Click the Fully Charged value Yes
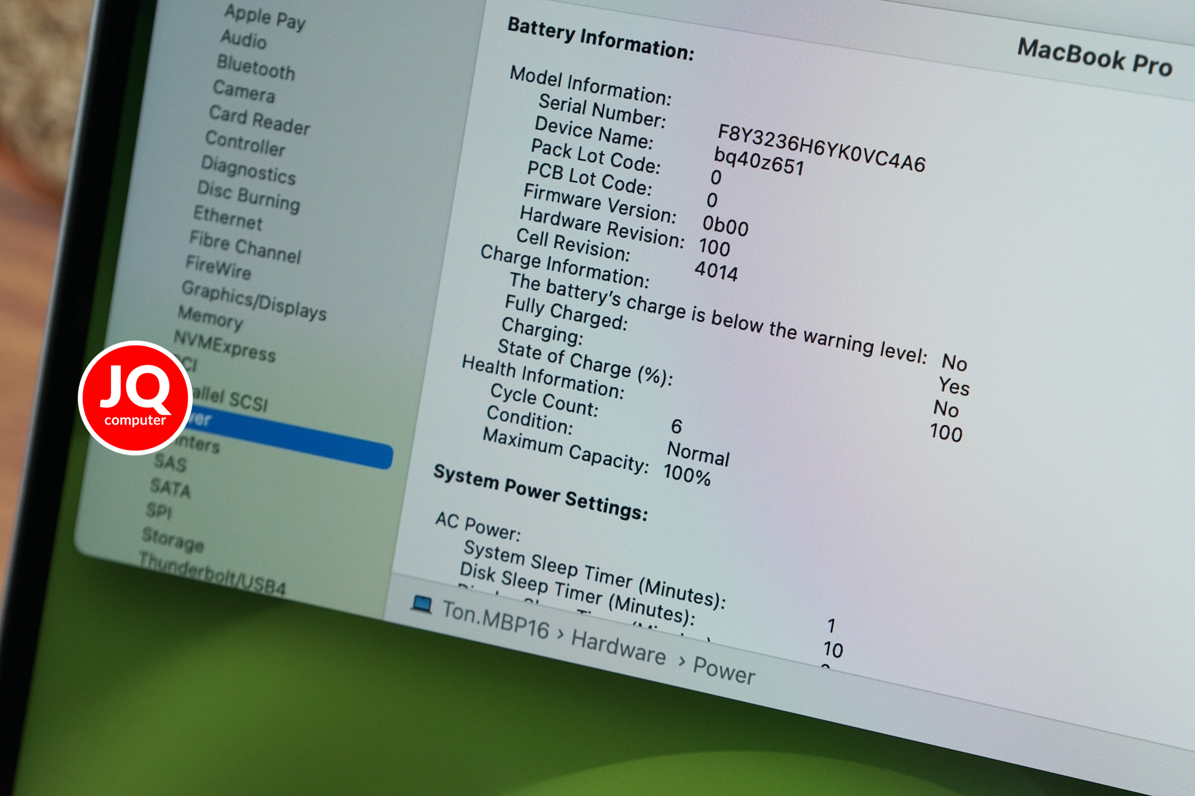The image size is (1195, 796). [x=954, y=386]
